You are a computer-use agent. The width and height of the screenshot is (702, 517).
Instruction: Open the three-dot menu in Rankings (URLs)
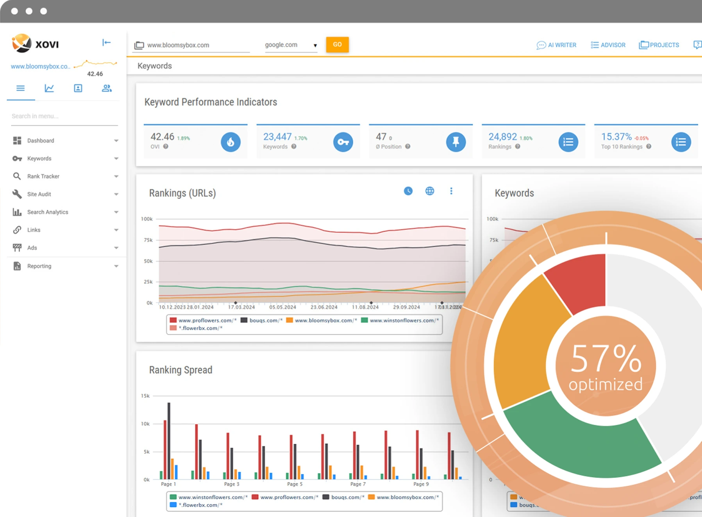451,191
